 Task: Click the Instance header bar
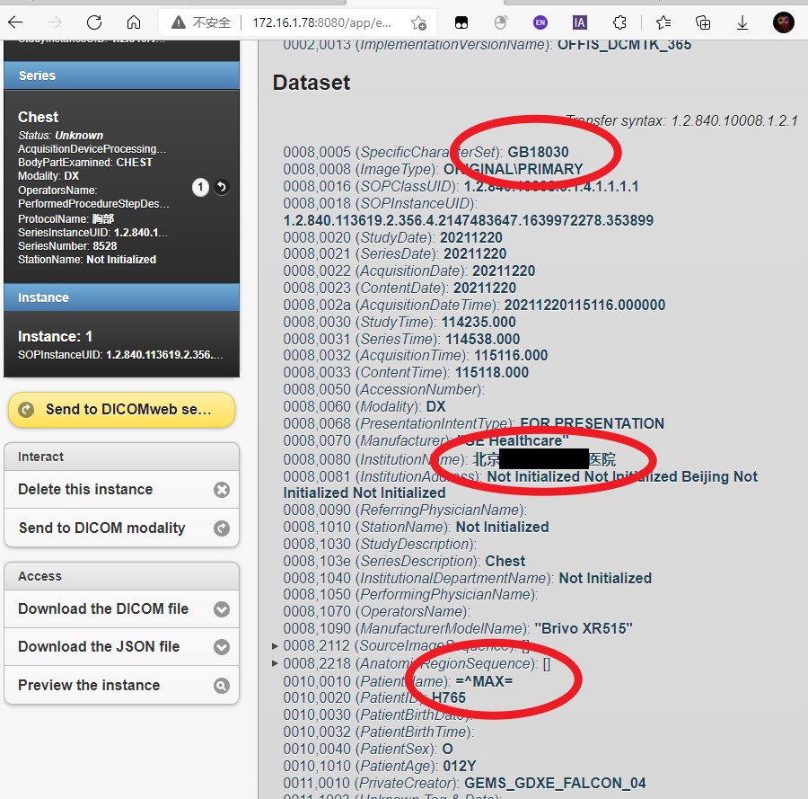(x=121, y=297)
